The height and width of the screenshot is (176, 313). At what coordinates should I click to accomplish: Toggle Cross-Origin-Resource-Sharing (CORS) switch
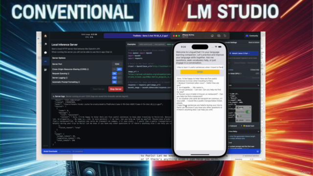(117, 69)
